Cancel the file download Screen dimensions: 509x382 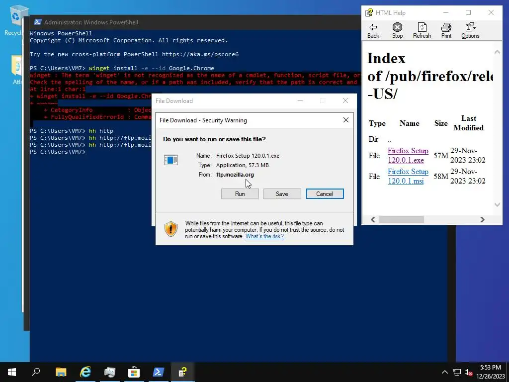(x=325, y=194)
